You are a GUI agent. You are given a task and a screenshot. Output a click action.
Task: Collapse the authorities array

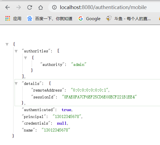[x=16, y=51]
